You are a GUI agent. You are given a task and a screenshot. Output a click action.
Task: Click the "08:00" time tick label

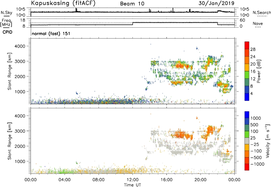pyautogui.click(x=99, y=180)
